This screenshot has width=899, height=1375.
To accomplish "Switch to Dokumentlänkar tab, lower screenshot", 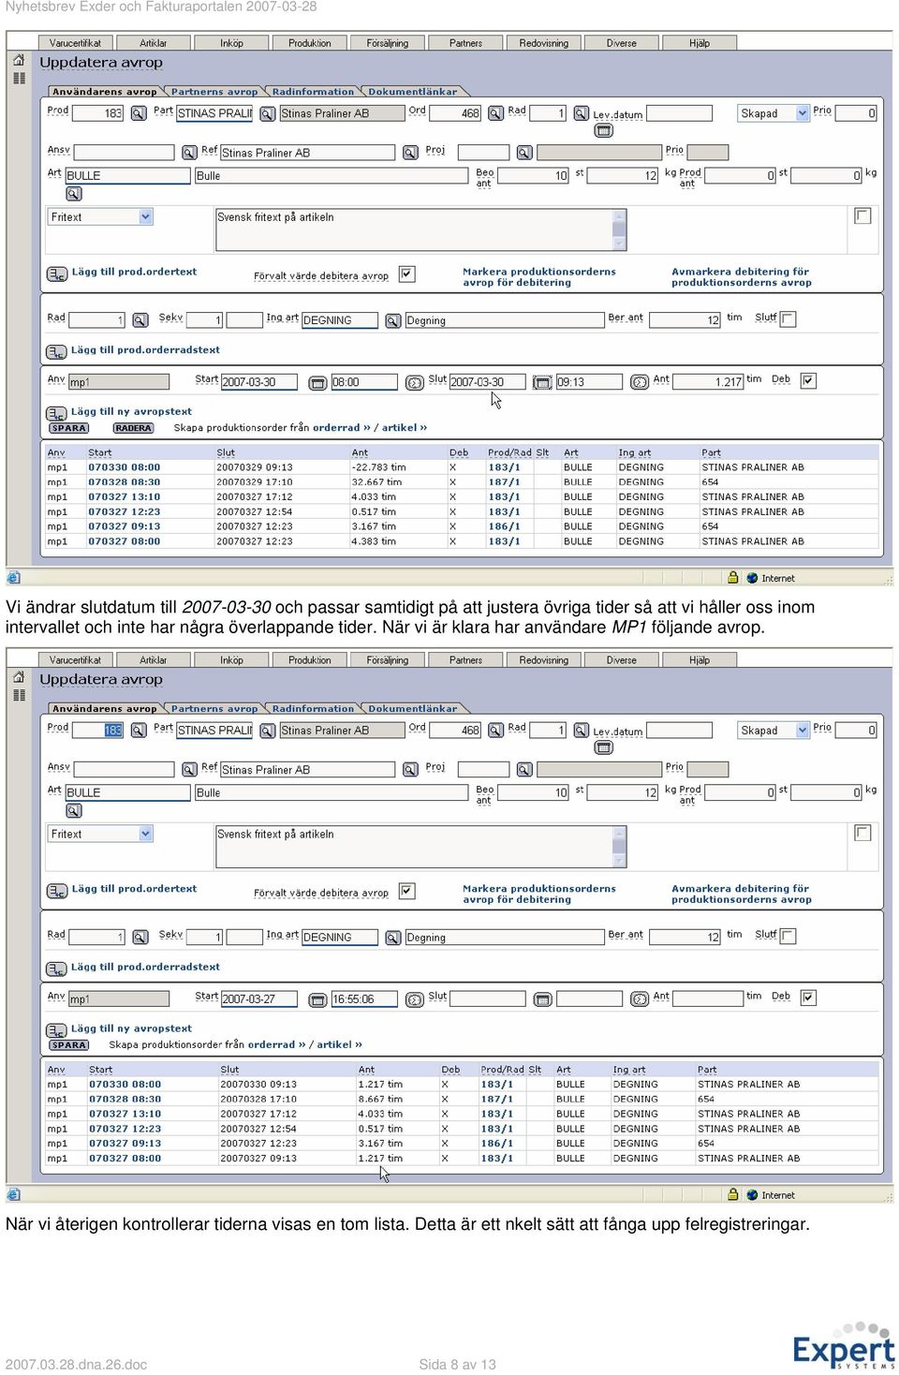I will pyautogui.click(x=413, y=709).
